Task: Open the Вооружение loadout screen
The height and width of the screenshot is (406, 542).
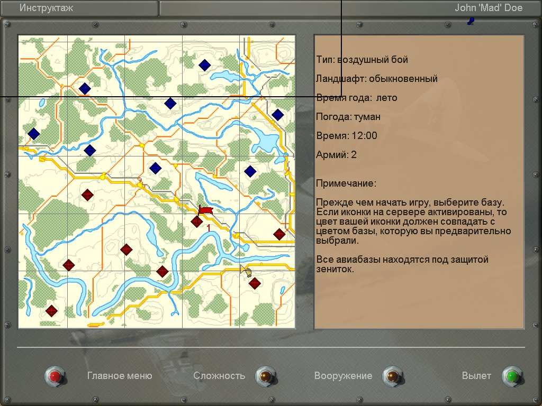Action: (392, 376)
